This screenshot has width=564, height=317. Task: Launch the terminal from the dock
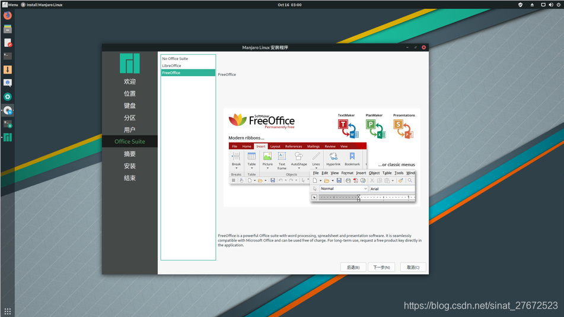[8, 56]
